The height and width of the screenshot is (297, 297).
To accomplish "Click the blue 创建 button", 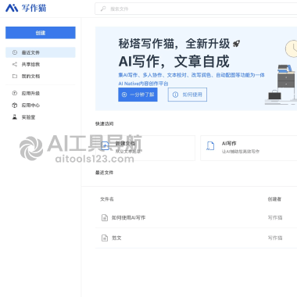I will [41, 33].
